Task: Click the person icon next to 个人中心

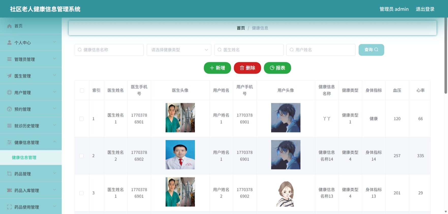Action: click(x=9, y=43)
